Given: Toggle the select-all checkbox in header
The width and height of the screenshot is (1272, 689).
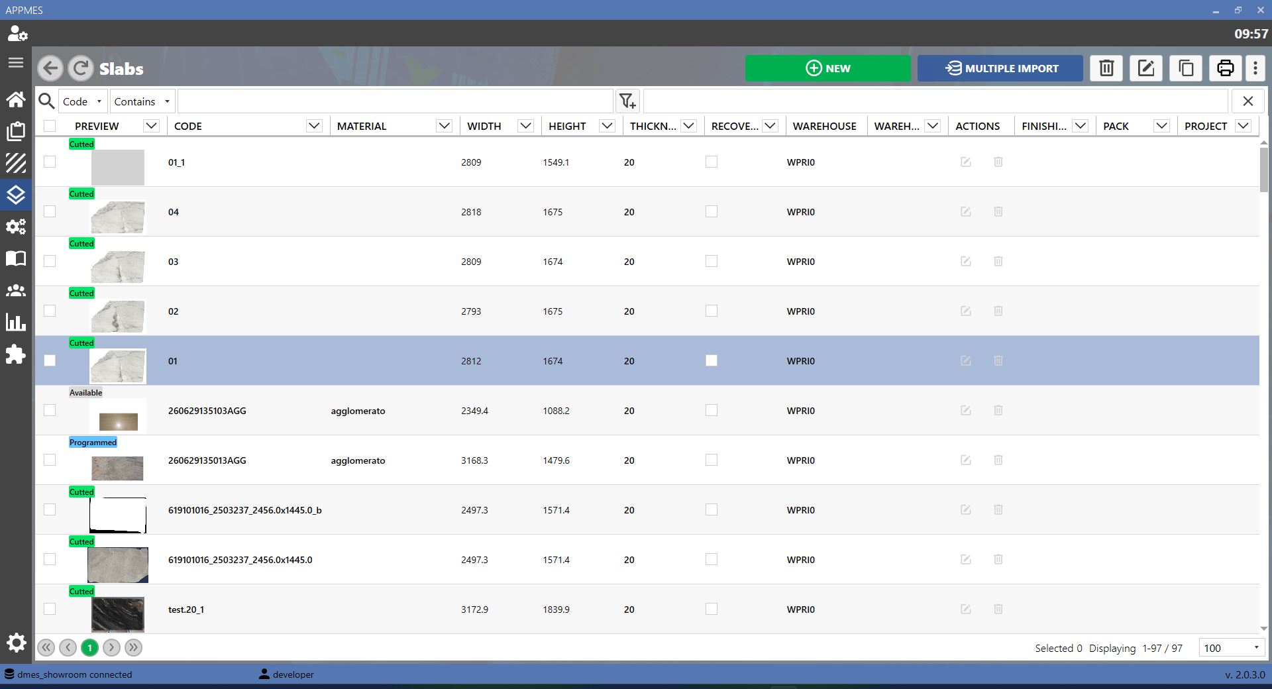Looking at the screenshot, I should pos(50,126).
